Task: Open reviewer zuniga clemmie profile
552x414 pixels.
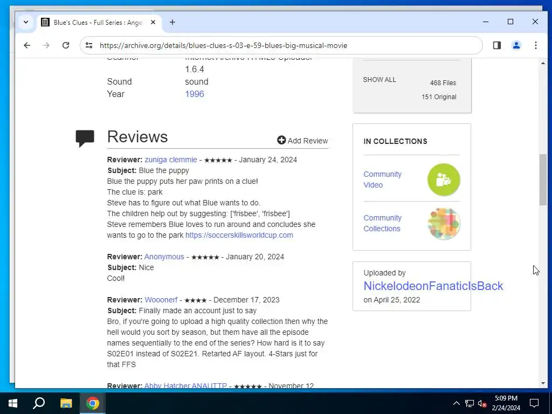Action: pyautogui.click(x=171, y=160)
